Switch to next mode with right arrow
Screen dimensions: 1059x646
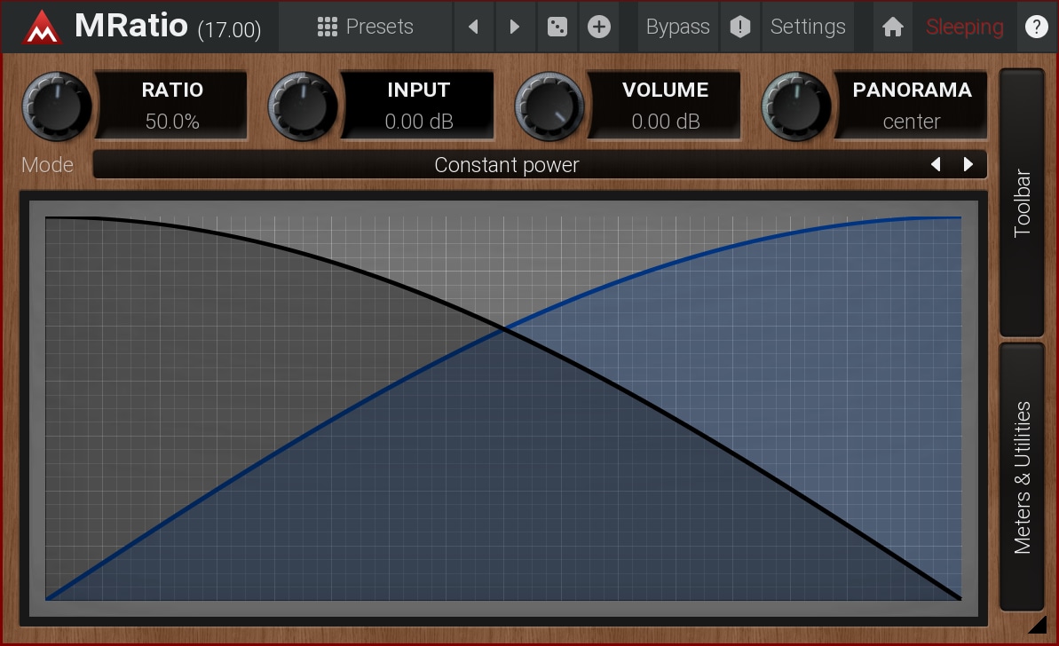pos(968,164)
